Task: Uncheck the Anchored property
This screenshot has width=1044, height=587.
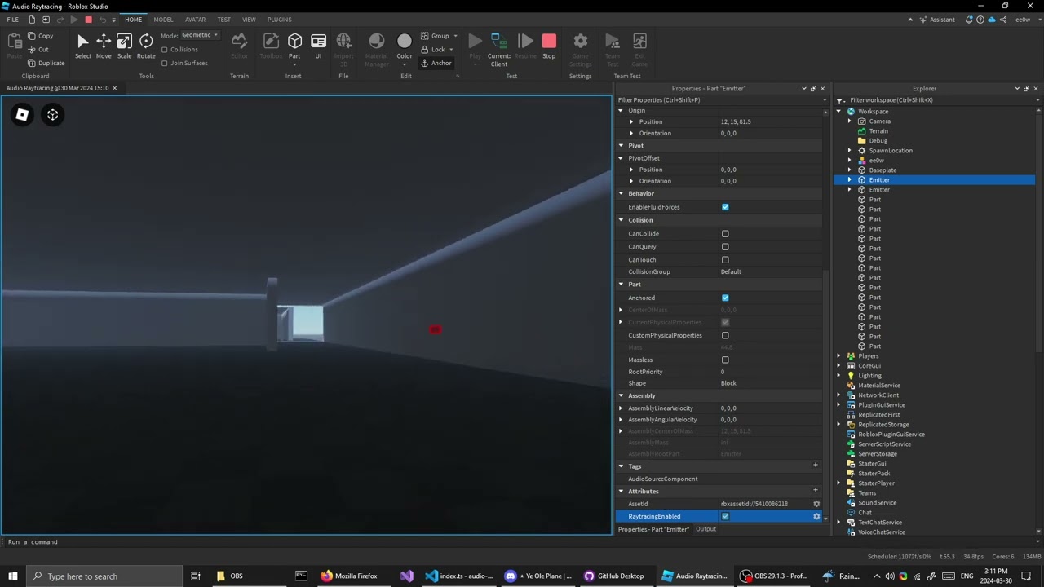Action: pyautogui.click(x=725, y=298)
